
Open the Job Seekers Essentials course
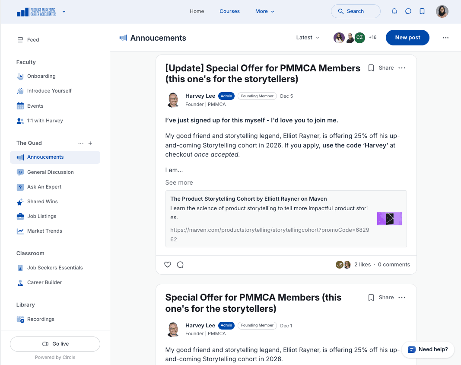(55, 268)
